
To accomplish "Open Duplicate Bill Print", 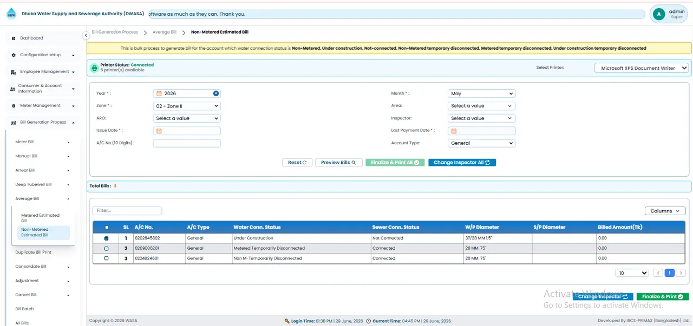I will tap(34, 252).
